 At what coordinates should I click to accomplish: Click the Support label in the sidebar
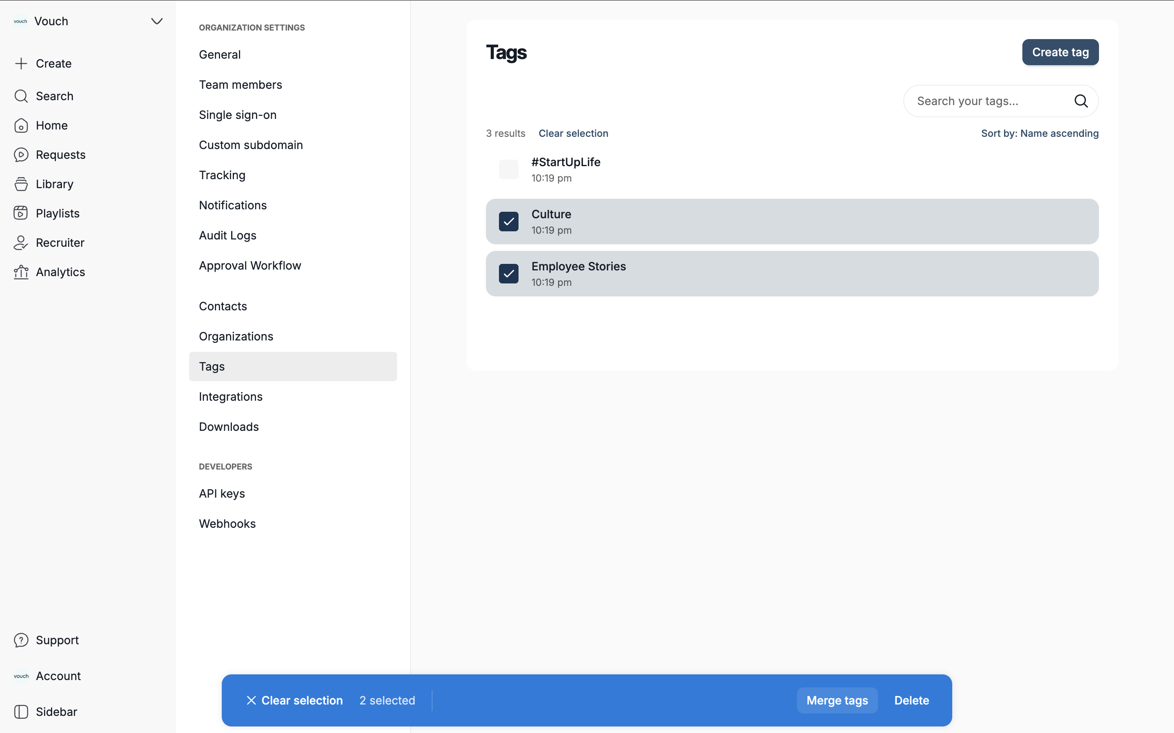click(x=57, y=641)
